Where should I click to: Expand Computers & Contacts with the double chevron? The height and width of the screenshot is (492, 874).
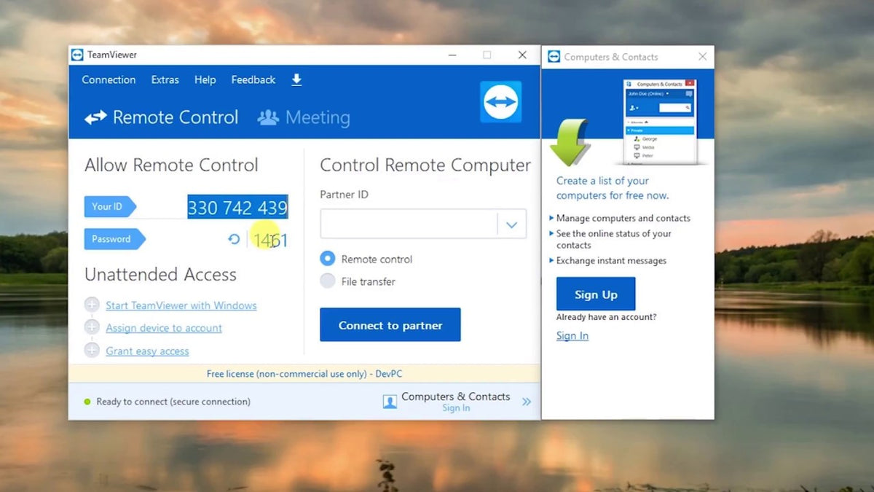pyautogui.click(x=527, y=402)
